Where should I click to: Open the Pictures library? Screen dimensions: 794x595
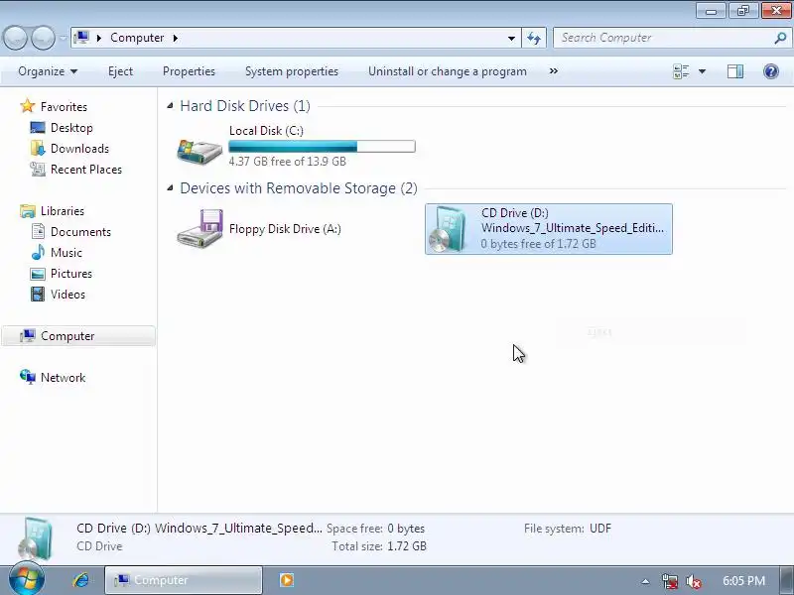[71, 274]
